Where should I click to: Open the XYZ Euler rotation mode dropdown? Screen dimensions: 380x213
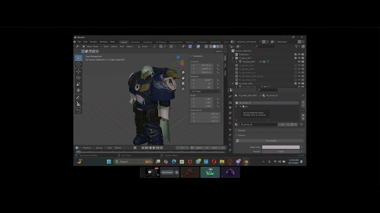coord(205,91)
